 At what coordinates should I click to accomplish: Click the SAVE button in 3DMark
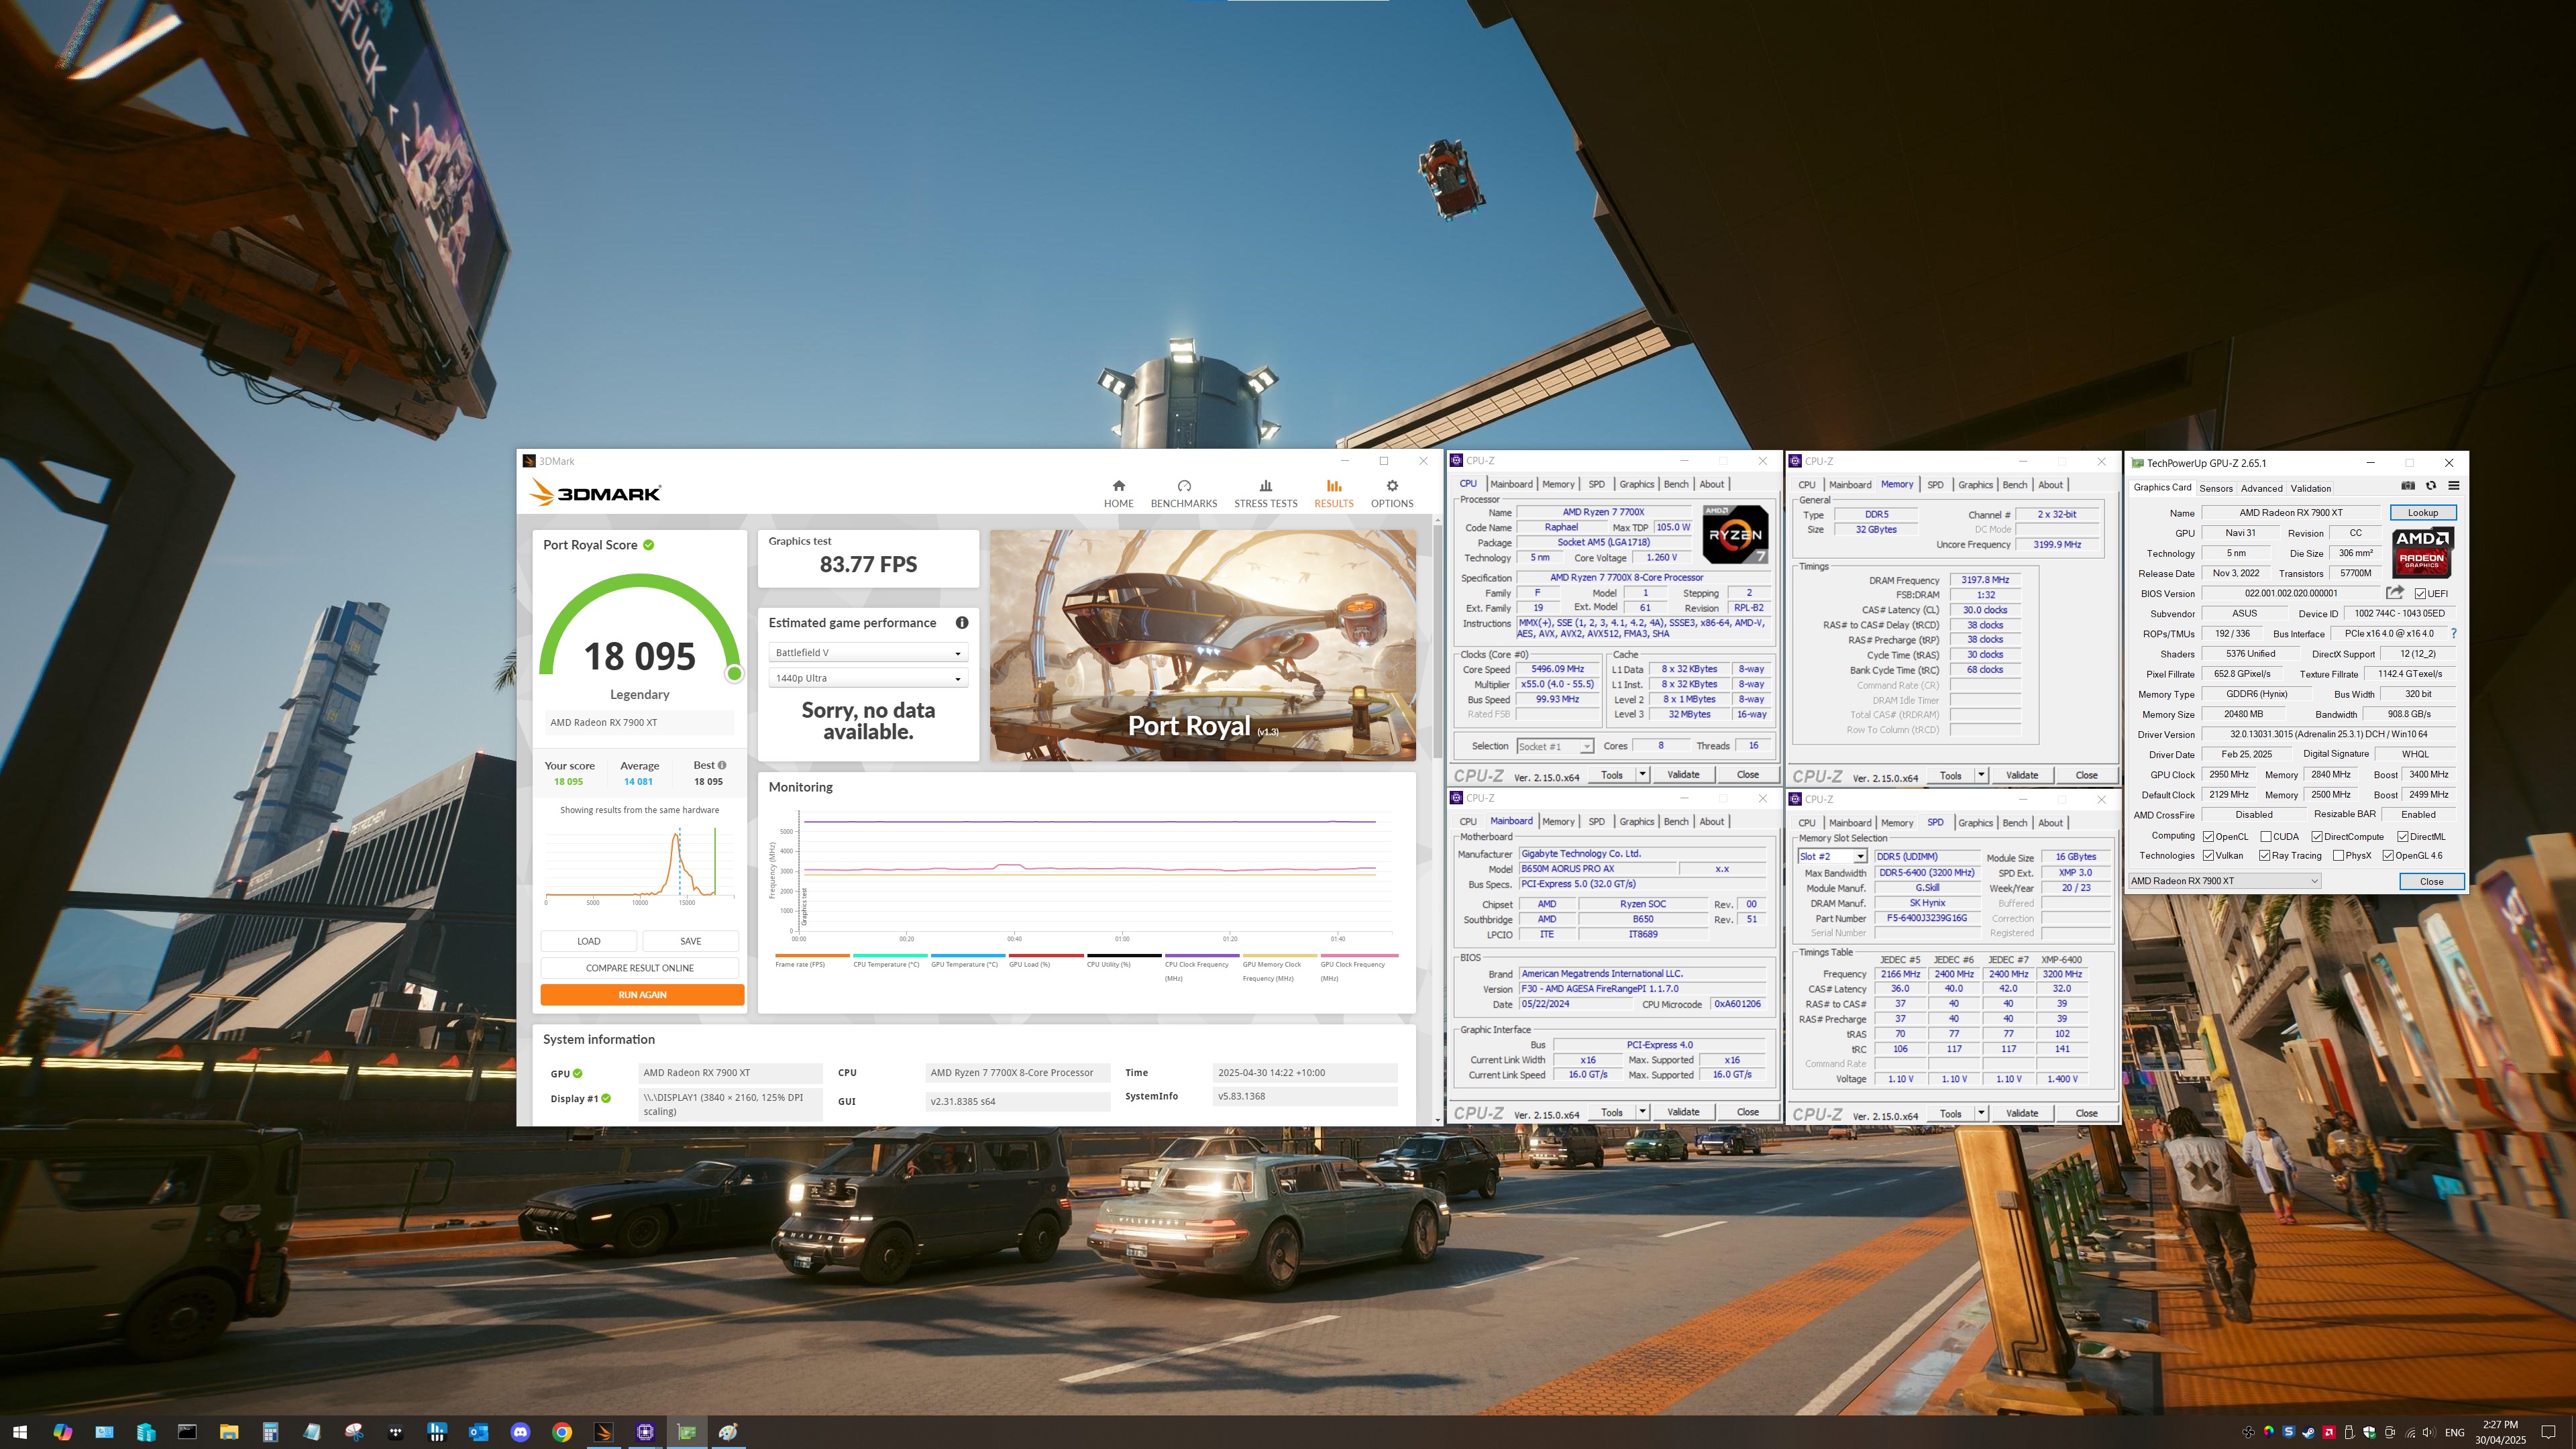pos(691,941)
